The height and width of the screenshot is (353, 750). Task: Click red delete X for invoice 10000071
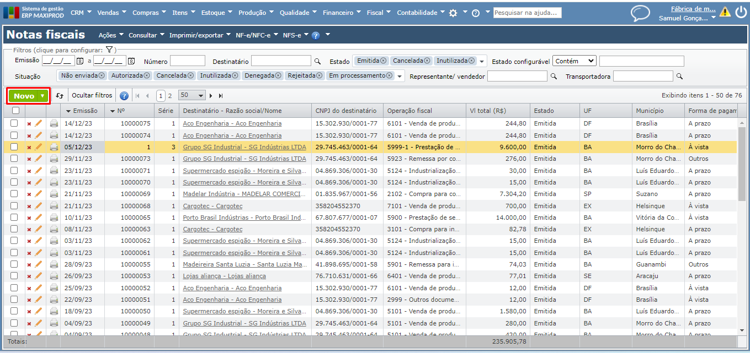pyautogui.click(x=29, y=171)
